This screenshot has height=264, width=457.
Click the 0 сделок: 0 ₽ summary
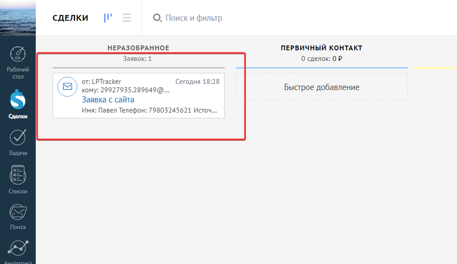point(321,59)
